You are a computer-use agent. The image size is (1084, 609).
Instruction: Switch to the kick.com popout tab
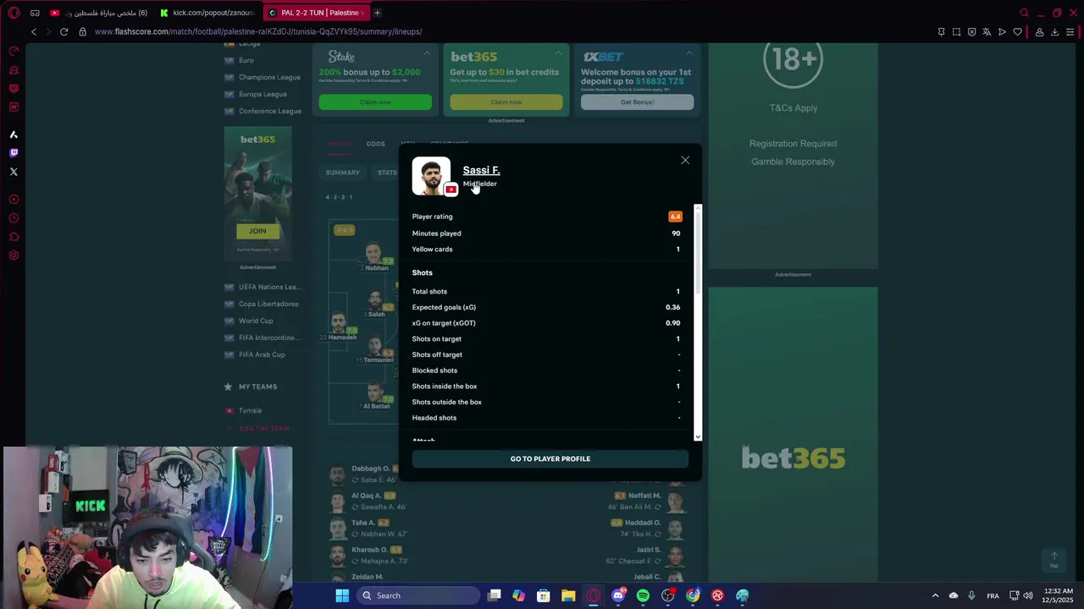pyautogui.click(x=208, y=13)
